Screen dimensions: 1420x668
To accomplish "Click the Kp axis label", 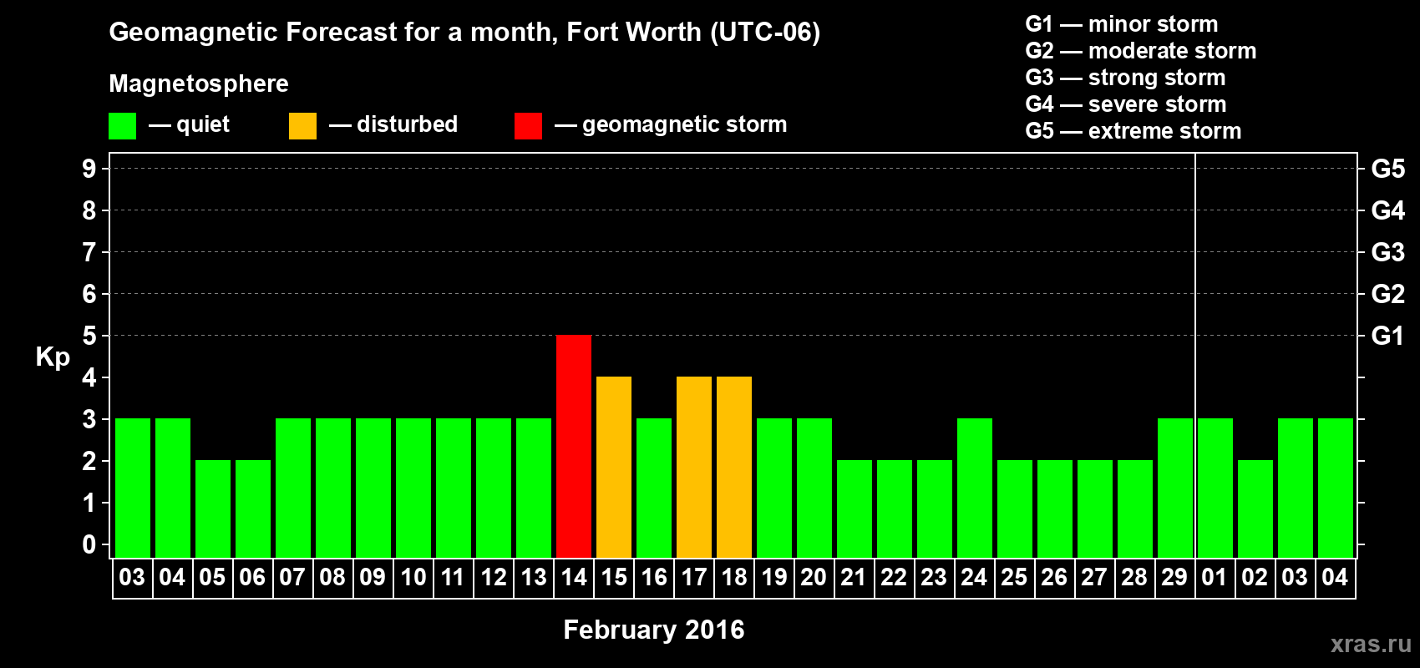I will pos(53,357).
